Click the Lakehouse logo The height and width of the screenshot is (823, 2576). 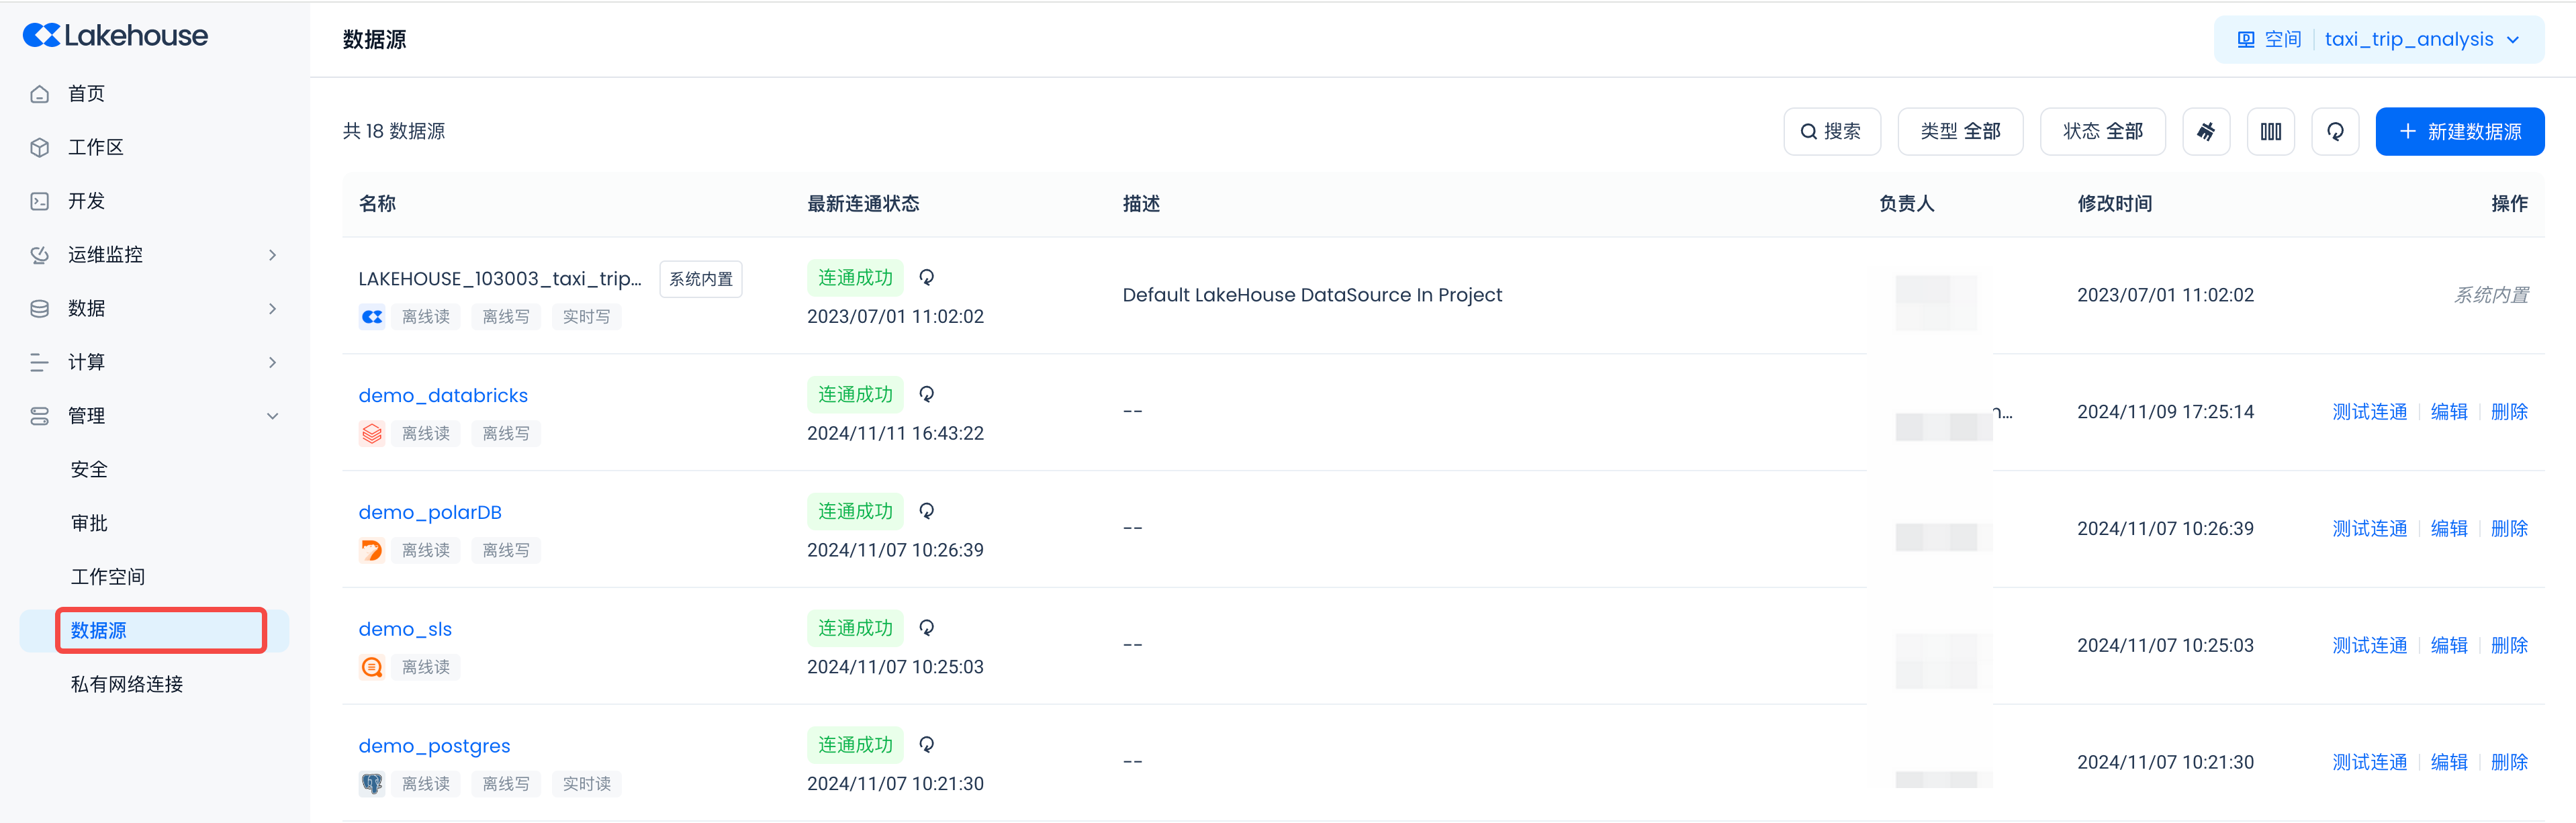115,36
